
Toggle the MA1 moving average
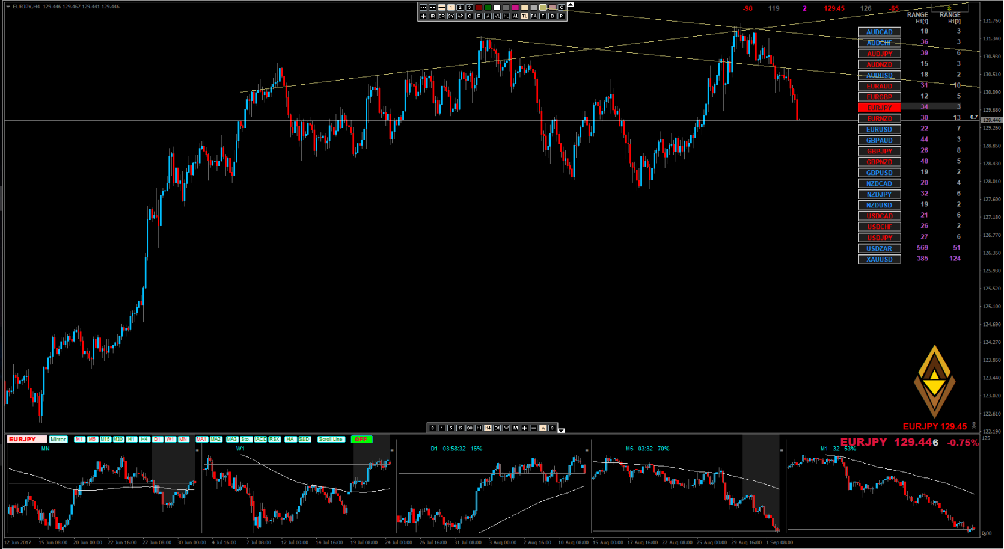[x=201, y=440]
